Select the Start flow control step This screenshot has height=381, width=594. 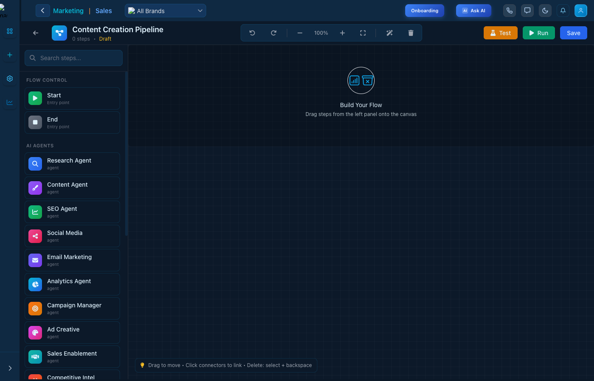coord(72,98)
